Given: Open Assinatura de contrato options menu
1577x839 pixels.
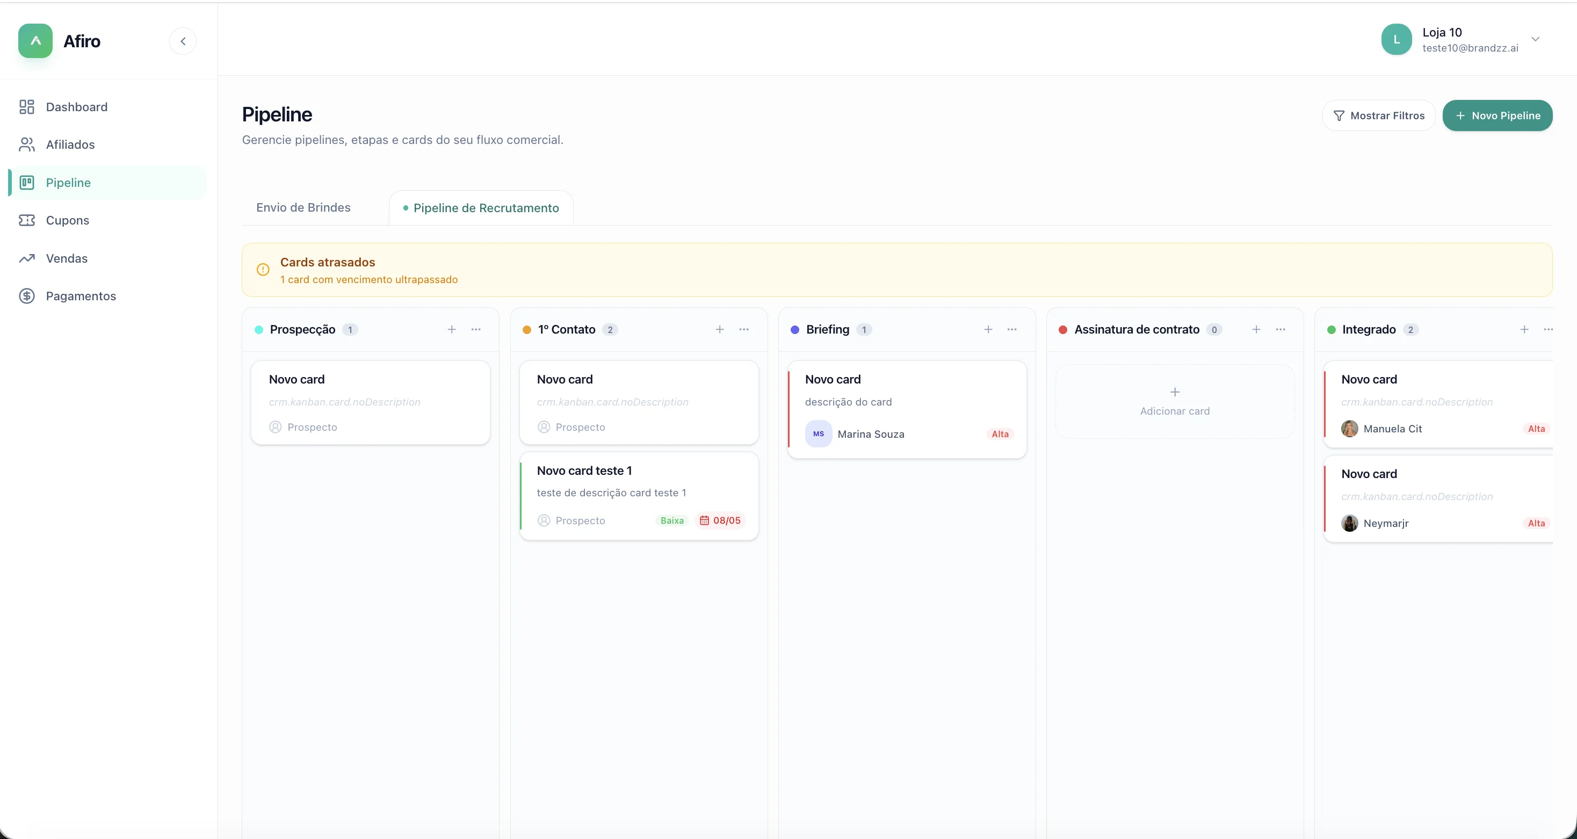Looking at the screenshot, I should (x=1280, y=329).
